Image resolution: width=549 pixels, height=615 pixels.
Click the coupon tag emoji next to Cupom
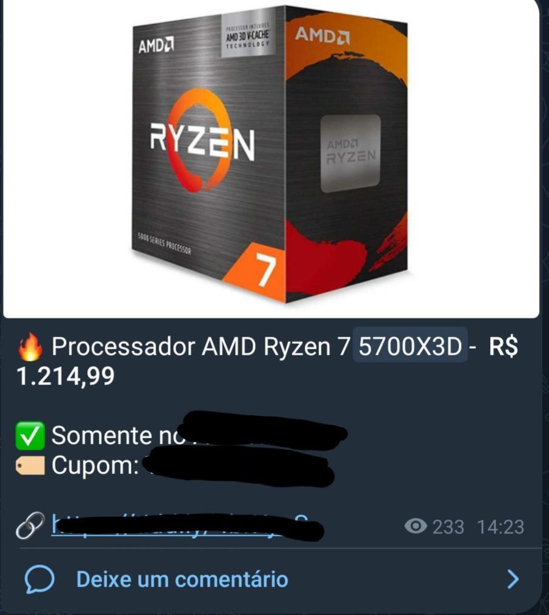(x=30, y=465)
